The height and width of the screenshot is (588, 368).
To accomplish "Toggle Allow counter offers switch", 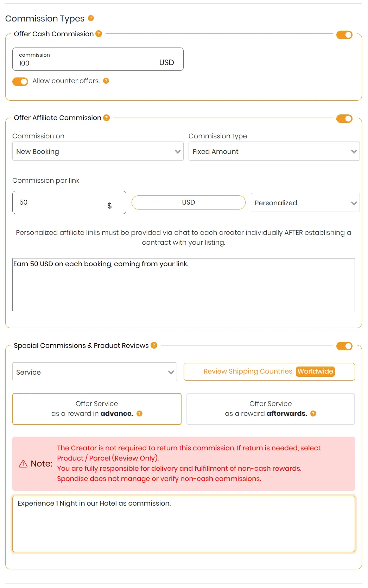I will tap(20, 81).
